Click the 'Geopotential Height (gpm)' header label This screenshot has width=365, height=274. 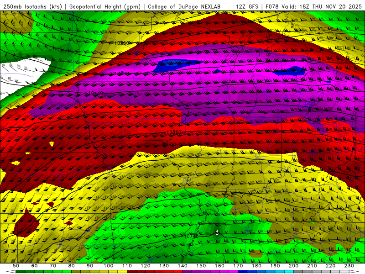105,6
